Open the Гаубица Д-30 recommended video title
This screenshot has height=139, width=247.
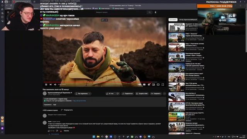pos(195,65)
